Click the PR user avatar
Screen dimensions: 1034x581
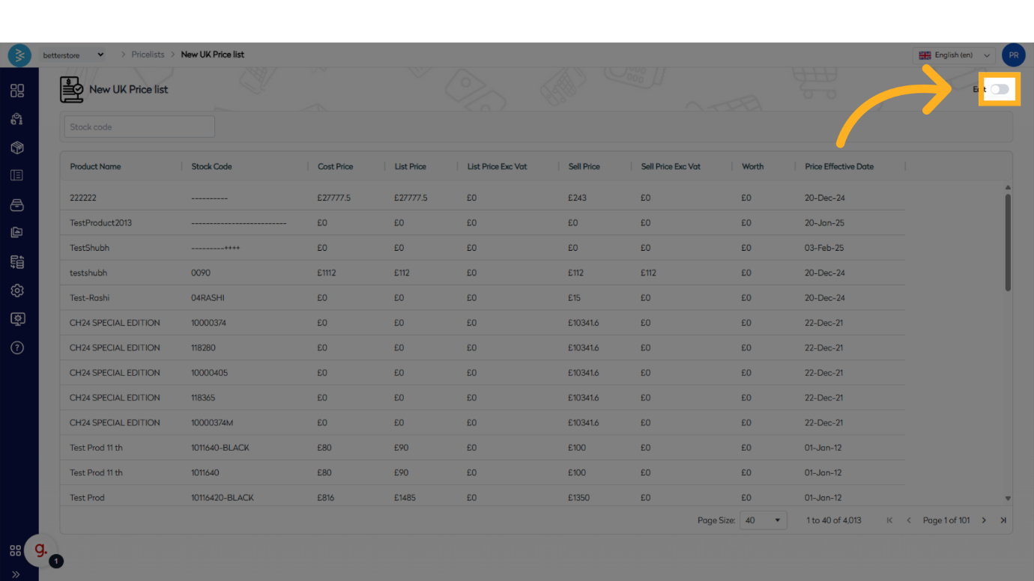pyautogui.click(x=1013, y=55)
